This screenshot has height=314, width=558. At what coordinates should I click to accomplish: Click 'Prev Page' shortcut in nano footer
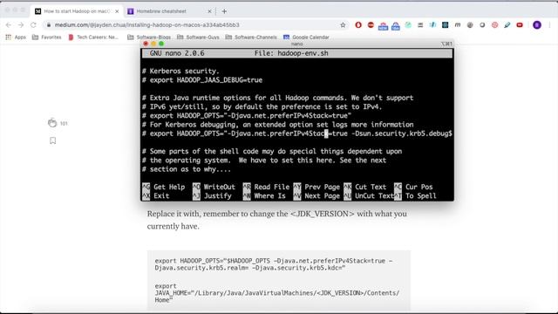tap(316, 187)
